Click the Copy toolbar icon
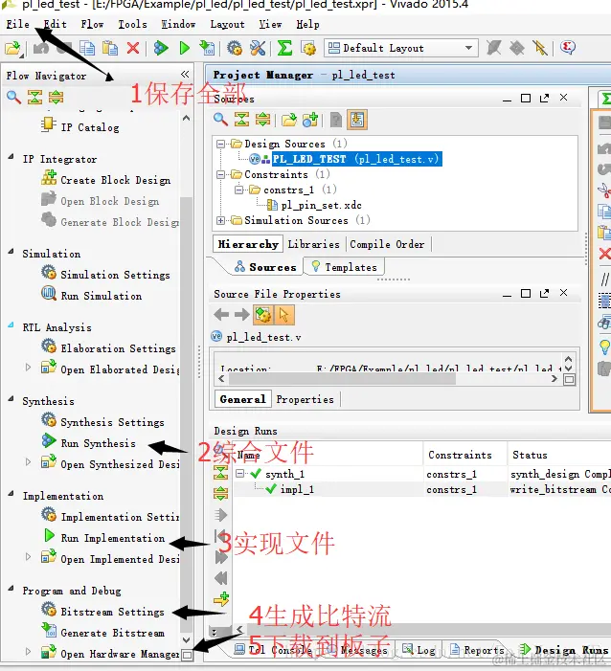The image size is (611, 671). click(x=87, y=48)
